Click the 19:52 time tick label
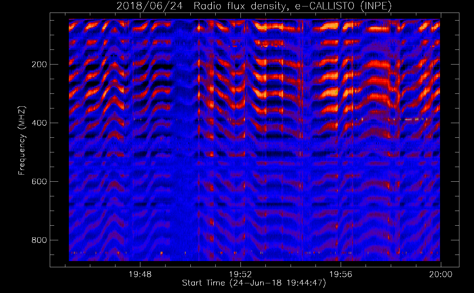 [x=241, y=275]
